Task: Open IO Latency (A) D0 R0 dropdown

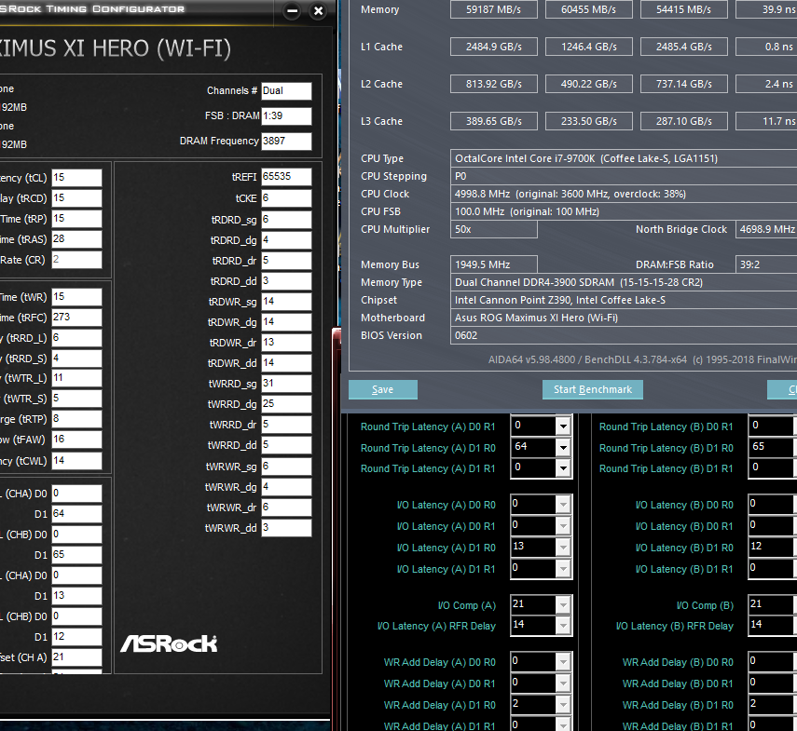Action: tap(563, 505)
